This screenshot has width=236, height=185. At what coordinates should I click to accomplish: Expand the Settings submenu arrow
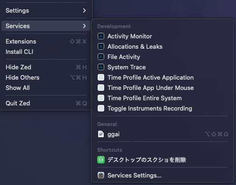coord(84,10)
